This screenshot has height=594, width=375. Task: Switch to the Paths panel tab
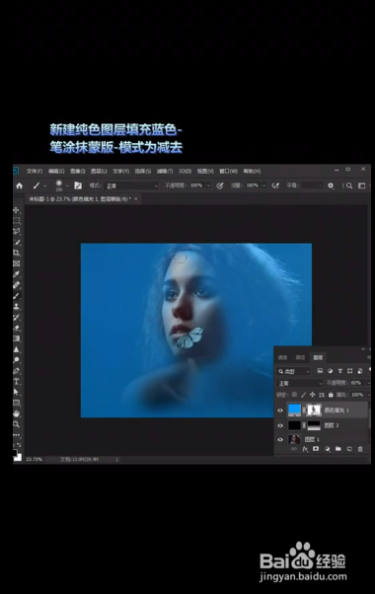(x=300, y=357)
